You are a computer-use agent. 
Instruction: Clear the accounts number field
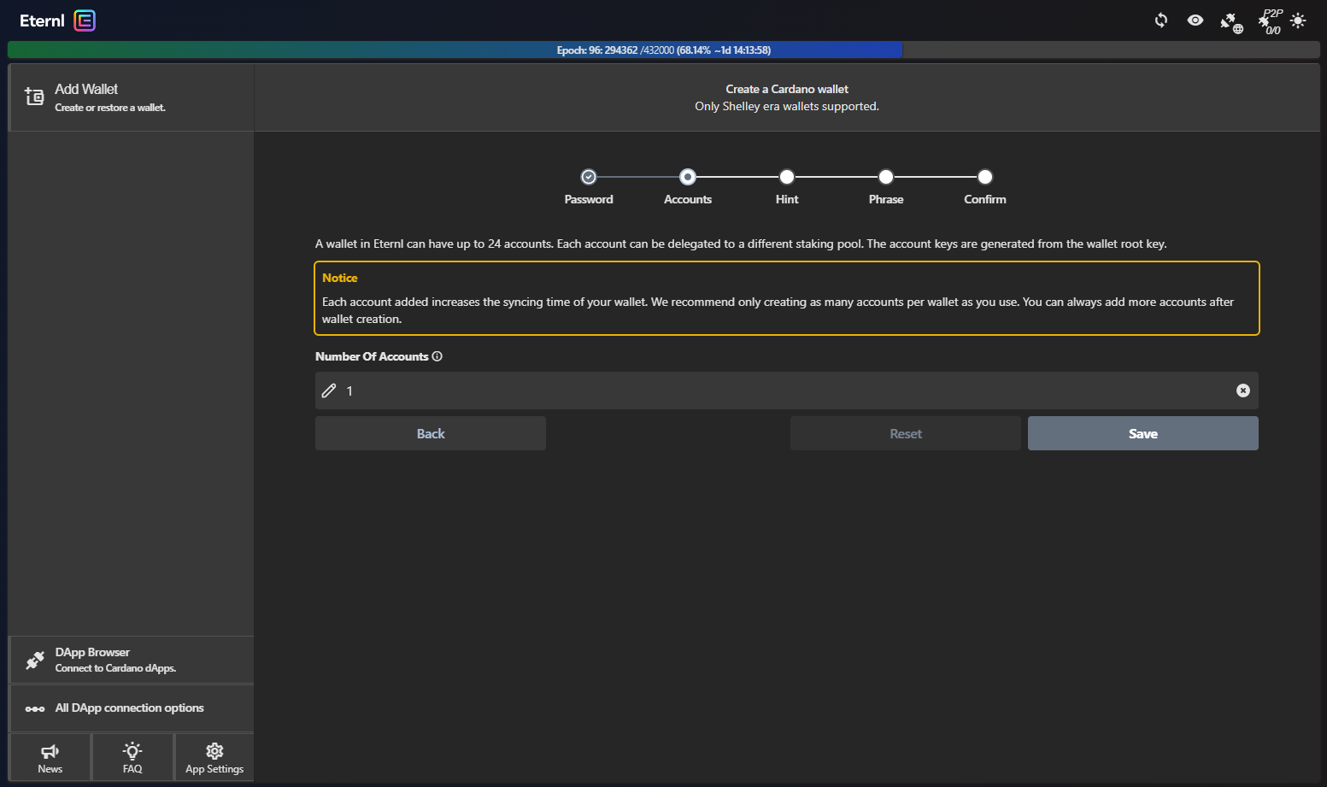pyautogui.click(x=1243, y=391)
